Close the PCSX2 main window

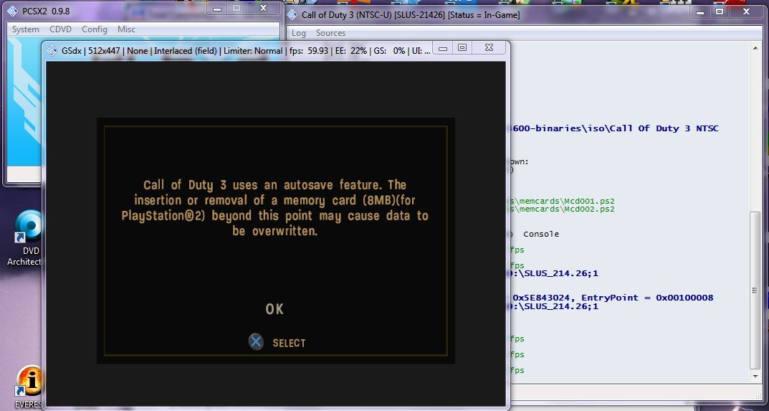coord(263,9)
